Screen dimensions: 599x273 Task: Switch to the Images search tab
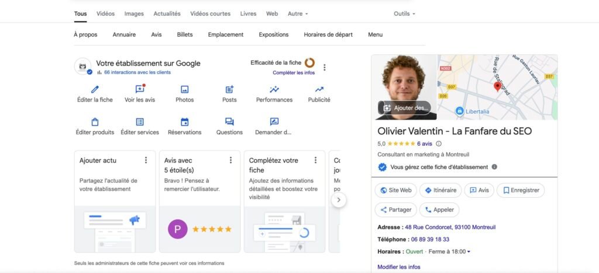[134, 13]
